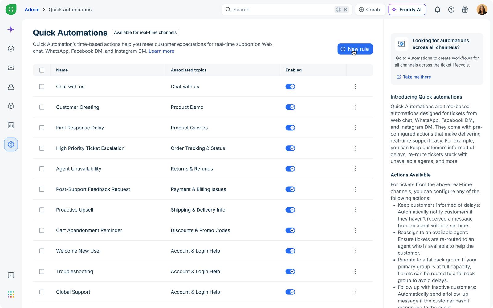
Task: Click the Enabled column header
Action: 293,70
